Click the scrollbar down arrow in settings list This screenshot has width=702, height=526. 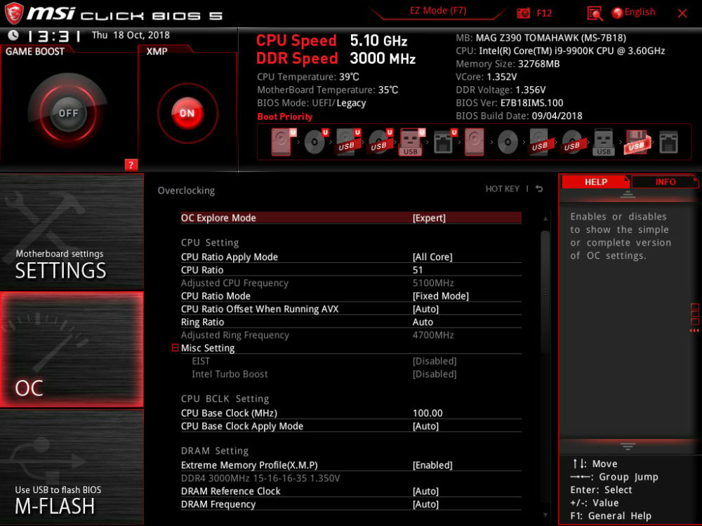(545, 515)
